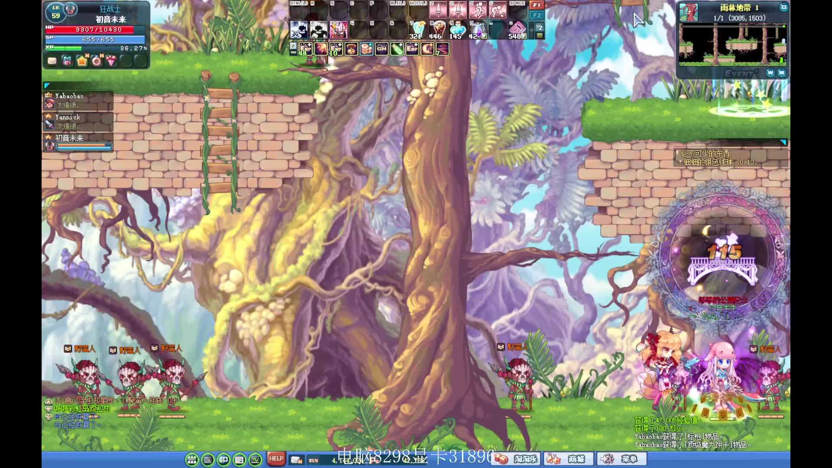Open the star event icon
The image size is (832, 468).
click(x=82, y=61)
